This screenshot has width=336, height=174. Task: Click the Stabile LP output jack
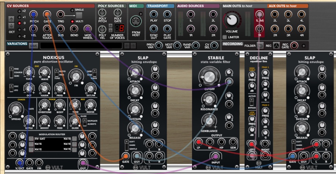point(198,142)
